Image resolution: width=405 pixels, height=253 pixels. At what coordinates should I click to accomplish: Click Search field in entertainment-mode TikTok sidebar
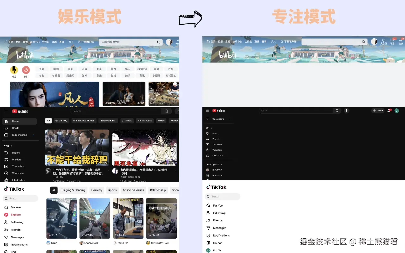(x=20, y=199)
